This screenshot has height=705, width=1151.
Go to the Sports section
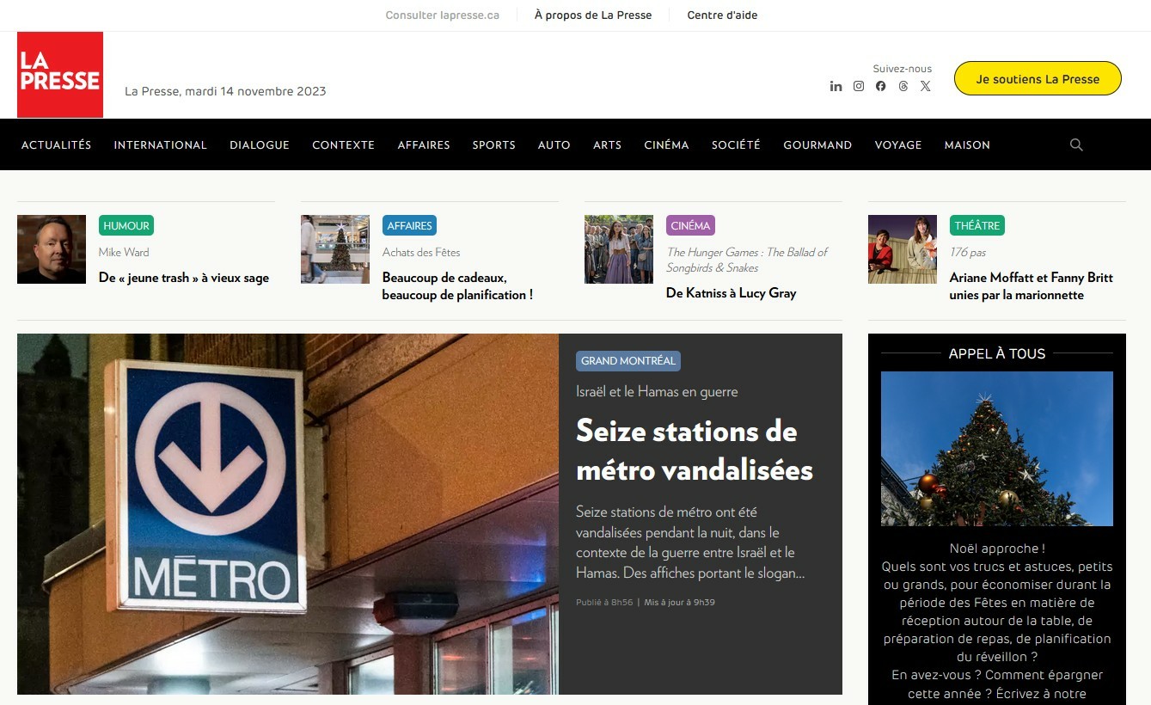[x=493, y=144]
